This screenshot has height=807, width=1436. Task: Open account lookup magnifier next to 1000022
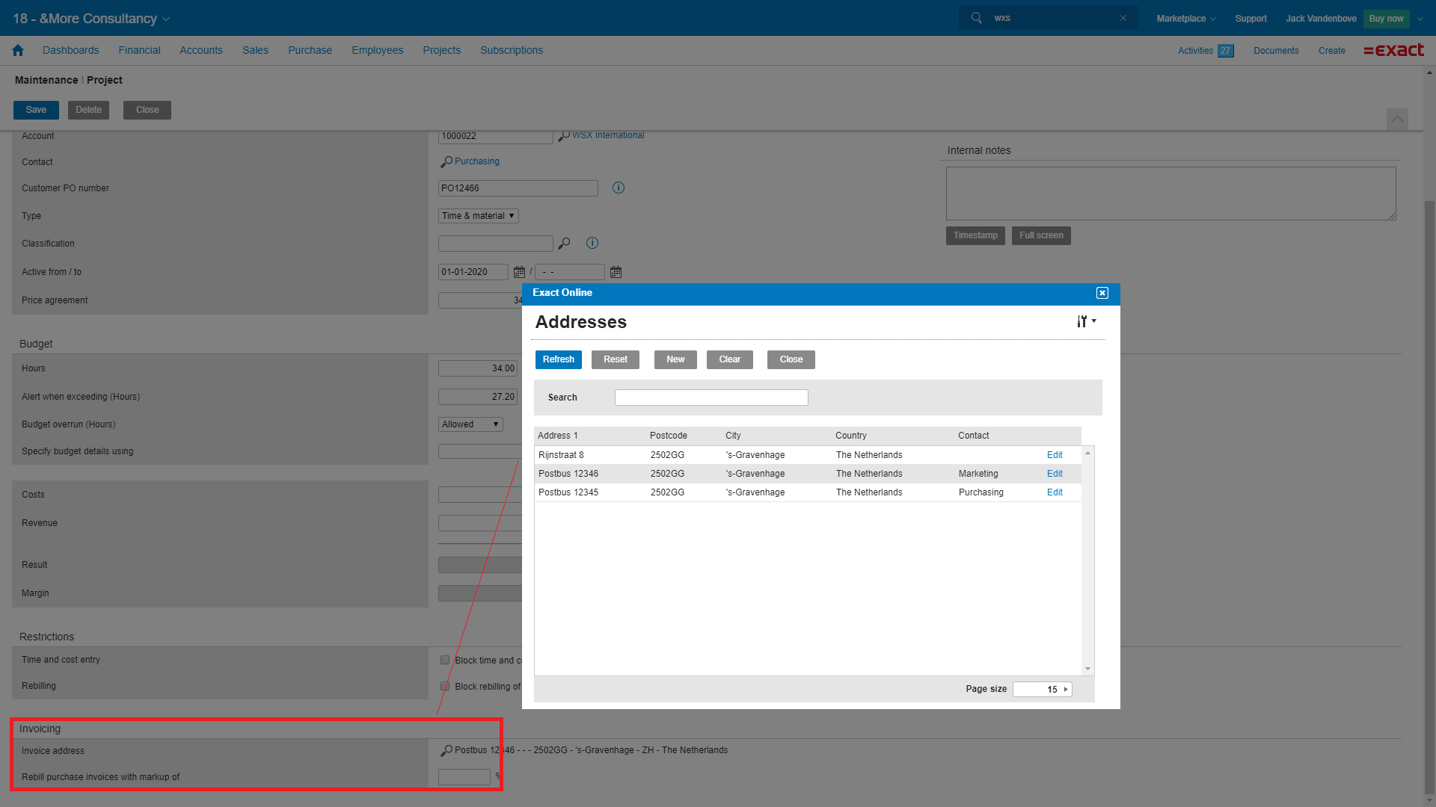pos(564,136)
